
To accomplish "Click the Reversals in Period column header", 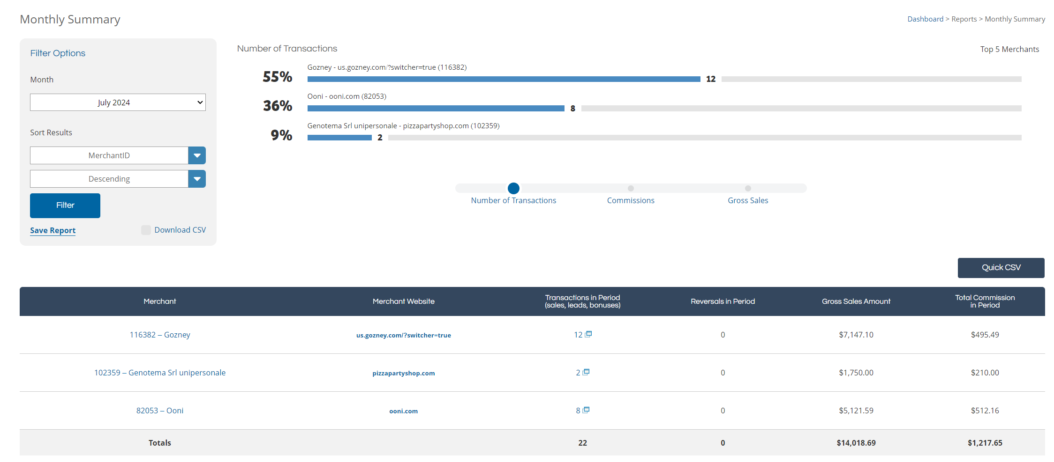I will (723, 301).
